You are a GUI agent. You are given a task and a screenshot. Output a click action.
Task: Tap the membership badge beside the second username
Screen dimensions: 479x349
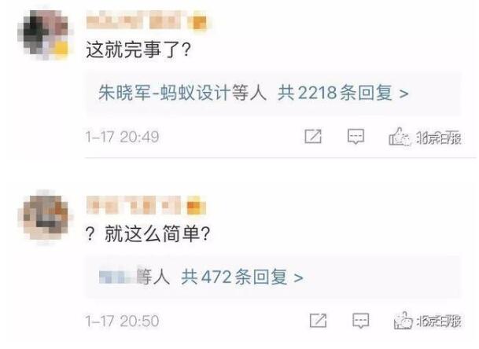coord(196,207)
